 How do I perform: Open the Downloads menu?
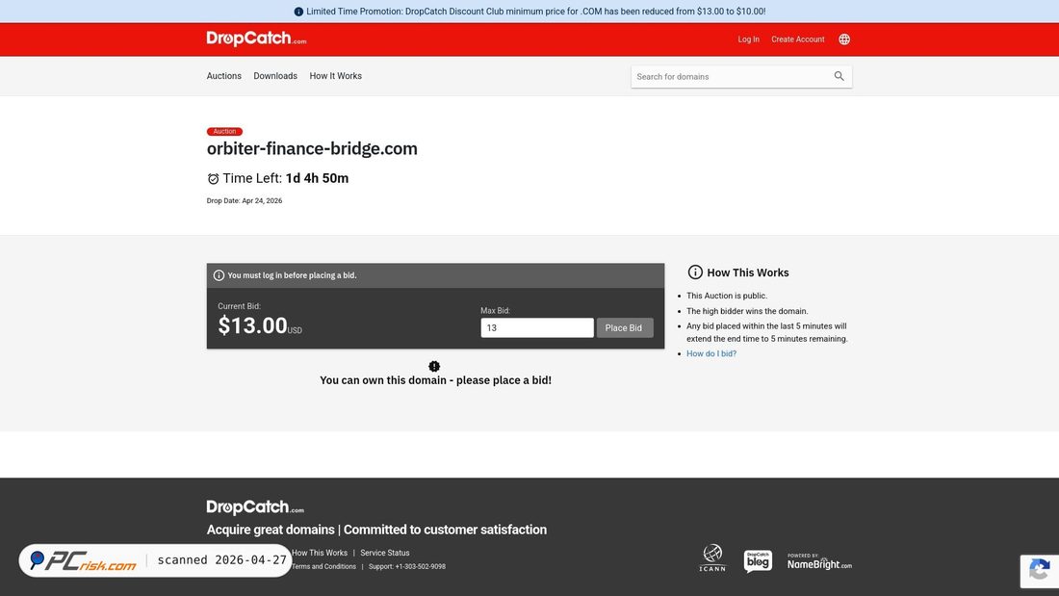(275, 76)
